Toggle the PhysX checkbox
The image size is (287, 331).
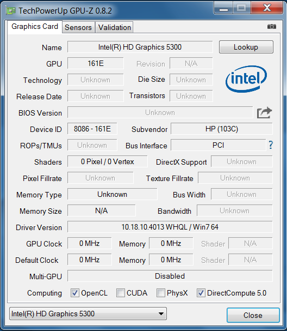[160, 293]
